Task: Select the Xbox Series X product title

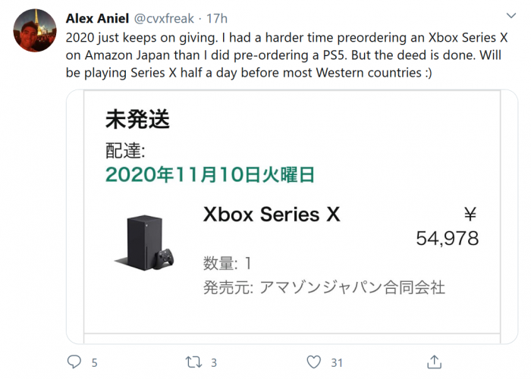Action: pyautogui.click(x=272, y=215)
